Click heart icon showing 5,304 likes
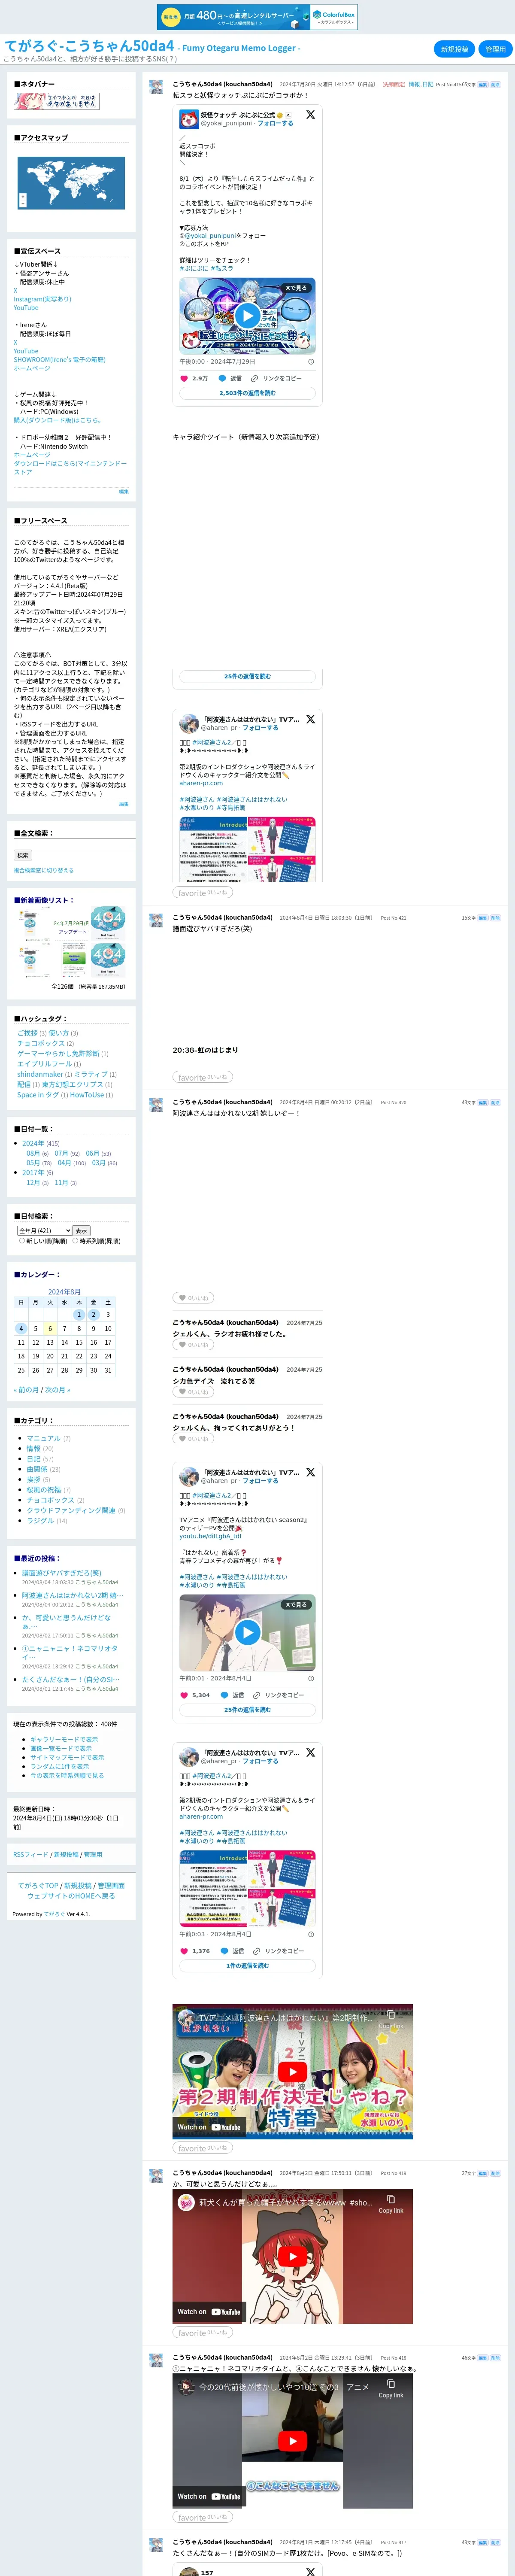This screenshot has width=515, height=2576. coord(184,1695)
